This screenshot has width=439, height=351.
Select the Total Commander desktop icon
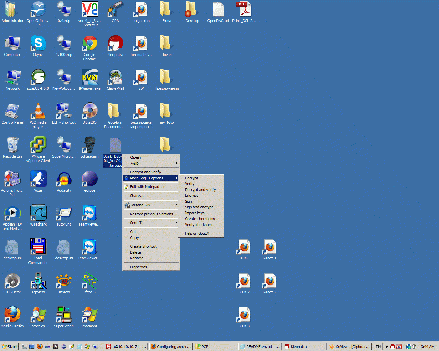coord(38,252)
